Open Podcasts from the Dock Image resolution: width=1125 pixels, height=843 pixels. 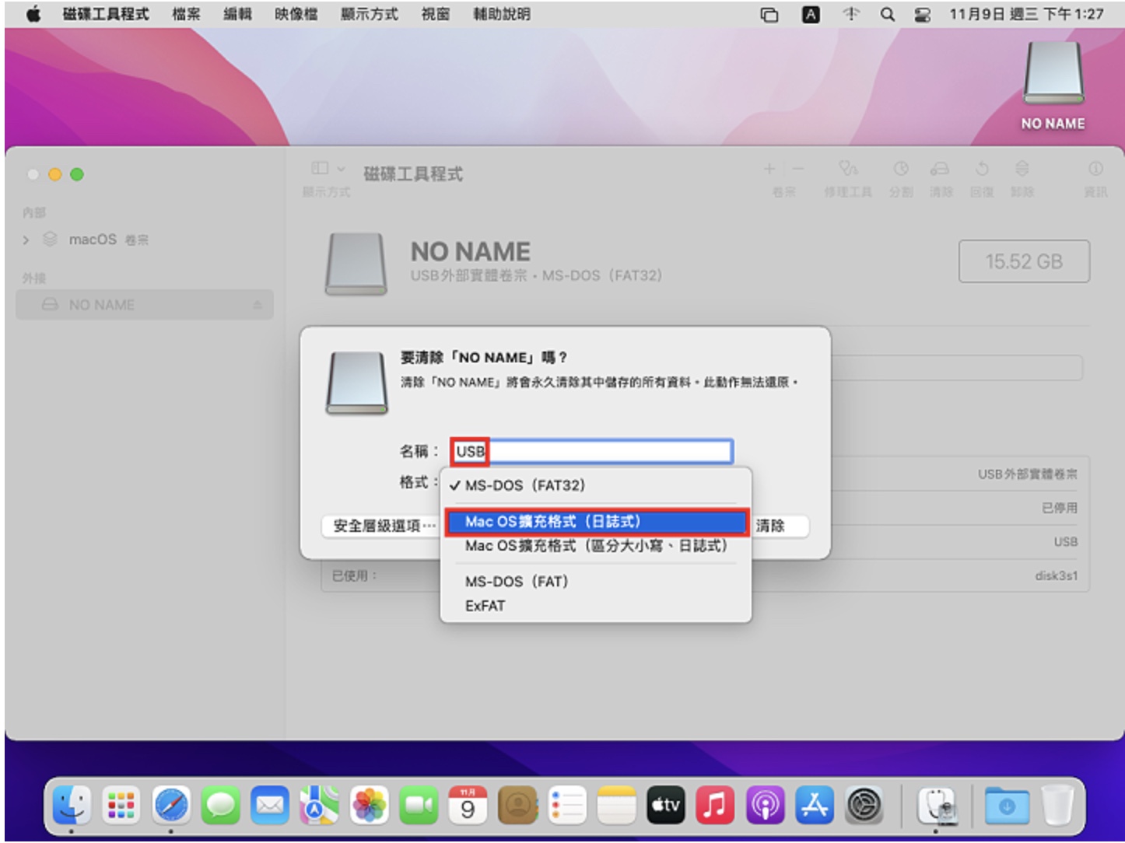pos(765,805)
